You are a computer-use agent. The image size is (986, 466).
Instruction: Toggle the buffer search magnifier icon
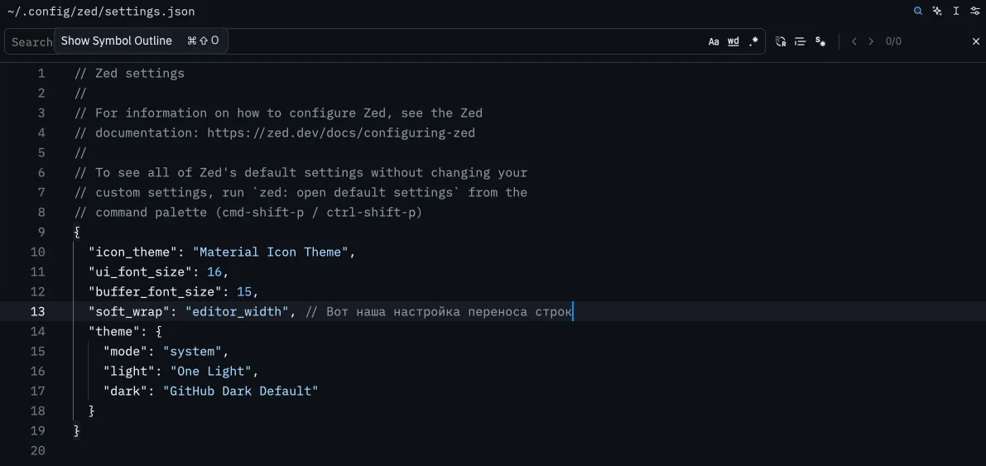[918, 12]
